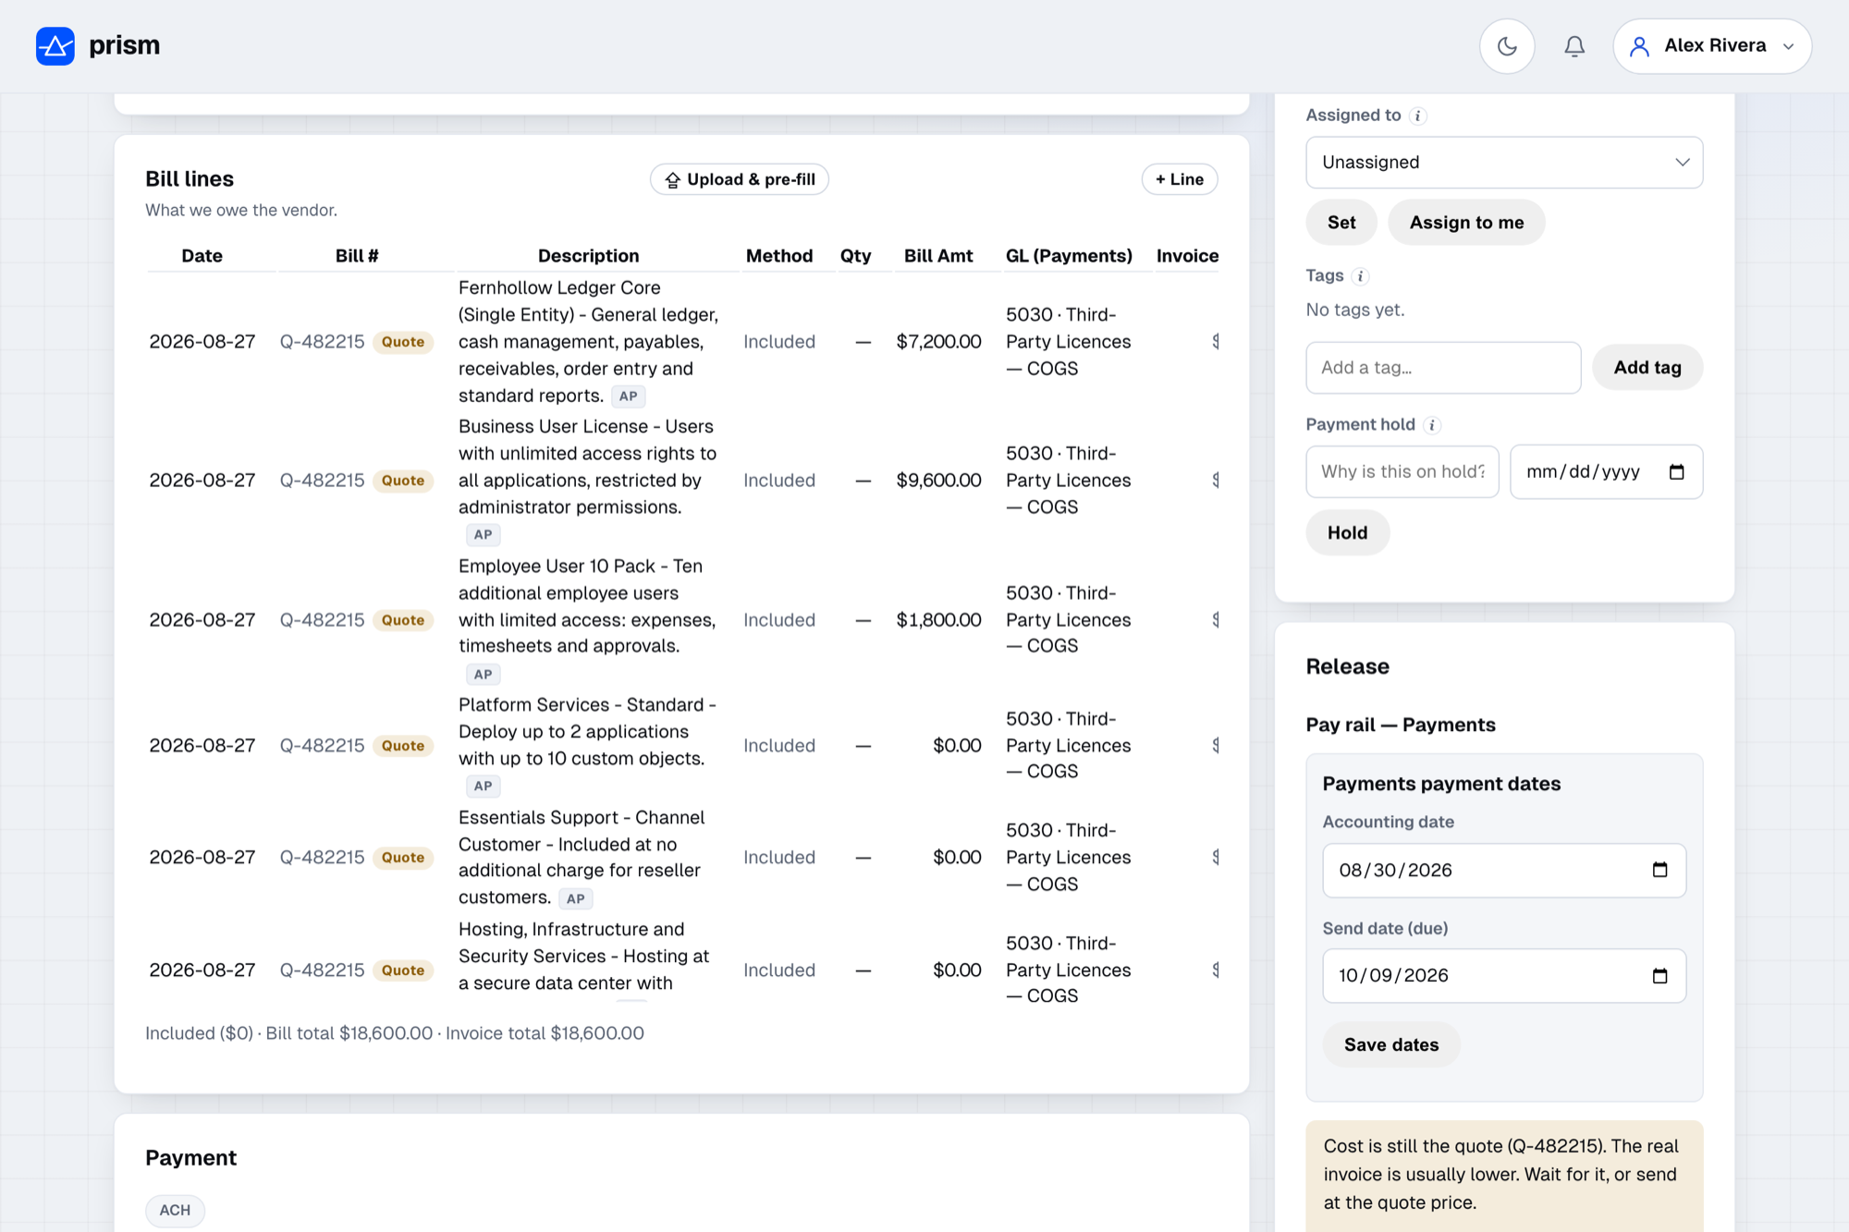Click the Bill Amt column header
Viewport: 1849px width, 1232px height.
pyautogui.click(x=937, y=256)
